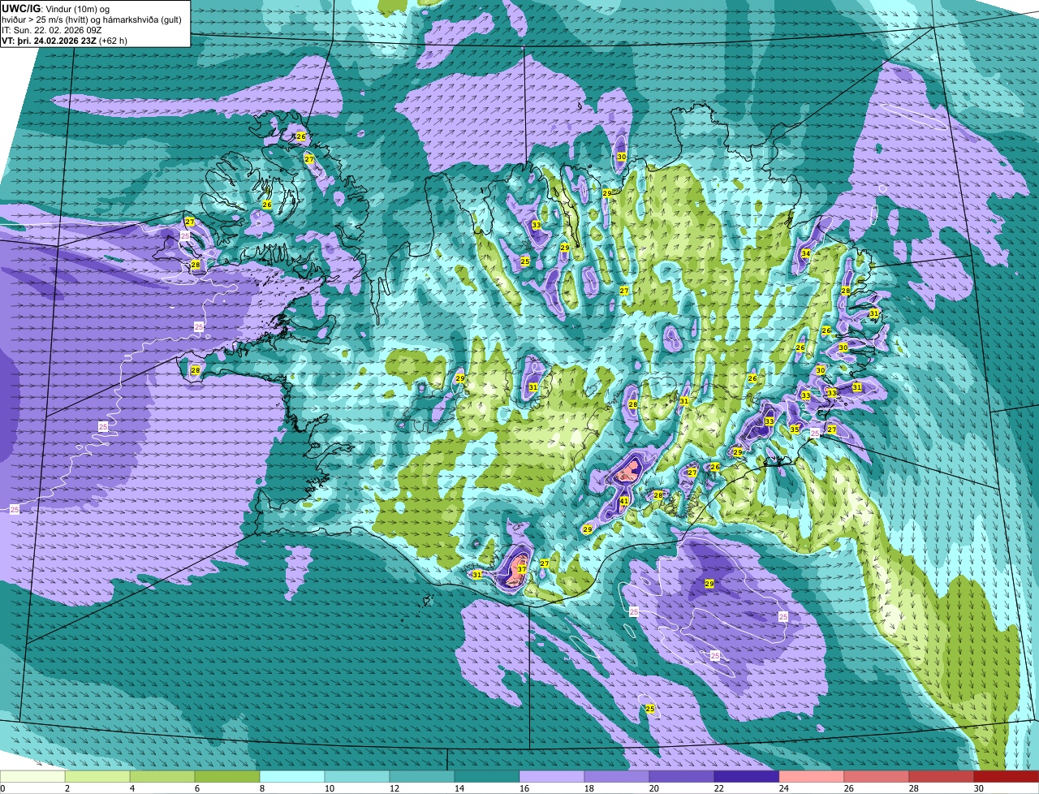
Task: Click the yellow peak gust label 41
Action: 624,501
